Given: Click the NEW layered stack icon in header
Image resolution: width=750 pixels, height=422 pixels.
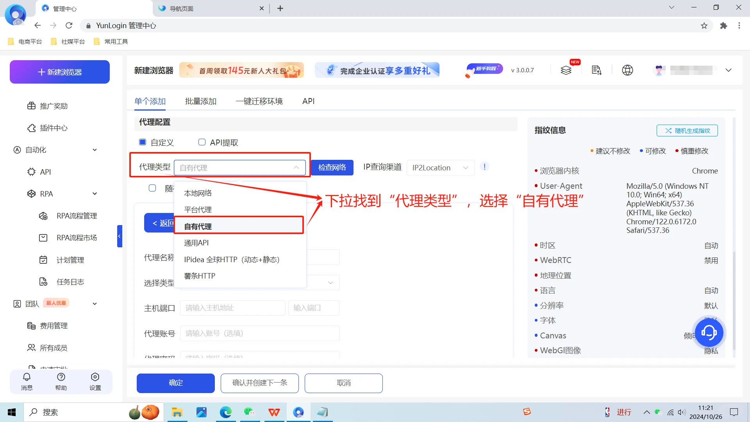Looking at the screenshot, I should (x=566, y=70).
